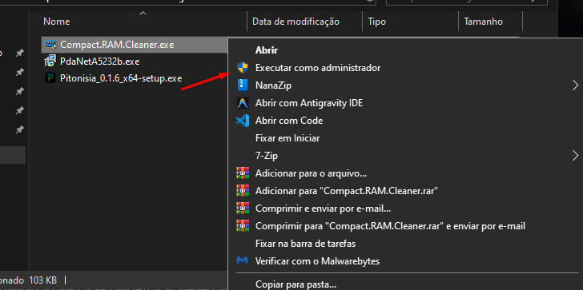Viewport: 583px width, 290px height.
Task: Select Verificar com o Malwarebytes
Action: pyautogui.click(x=317, y=261)
